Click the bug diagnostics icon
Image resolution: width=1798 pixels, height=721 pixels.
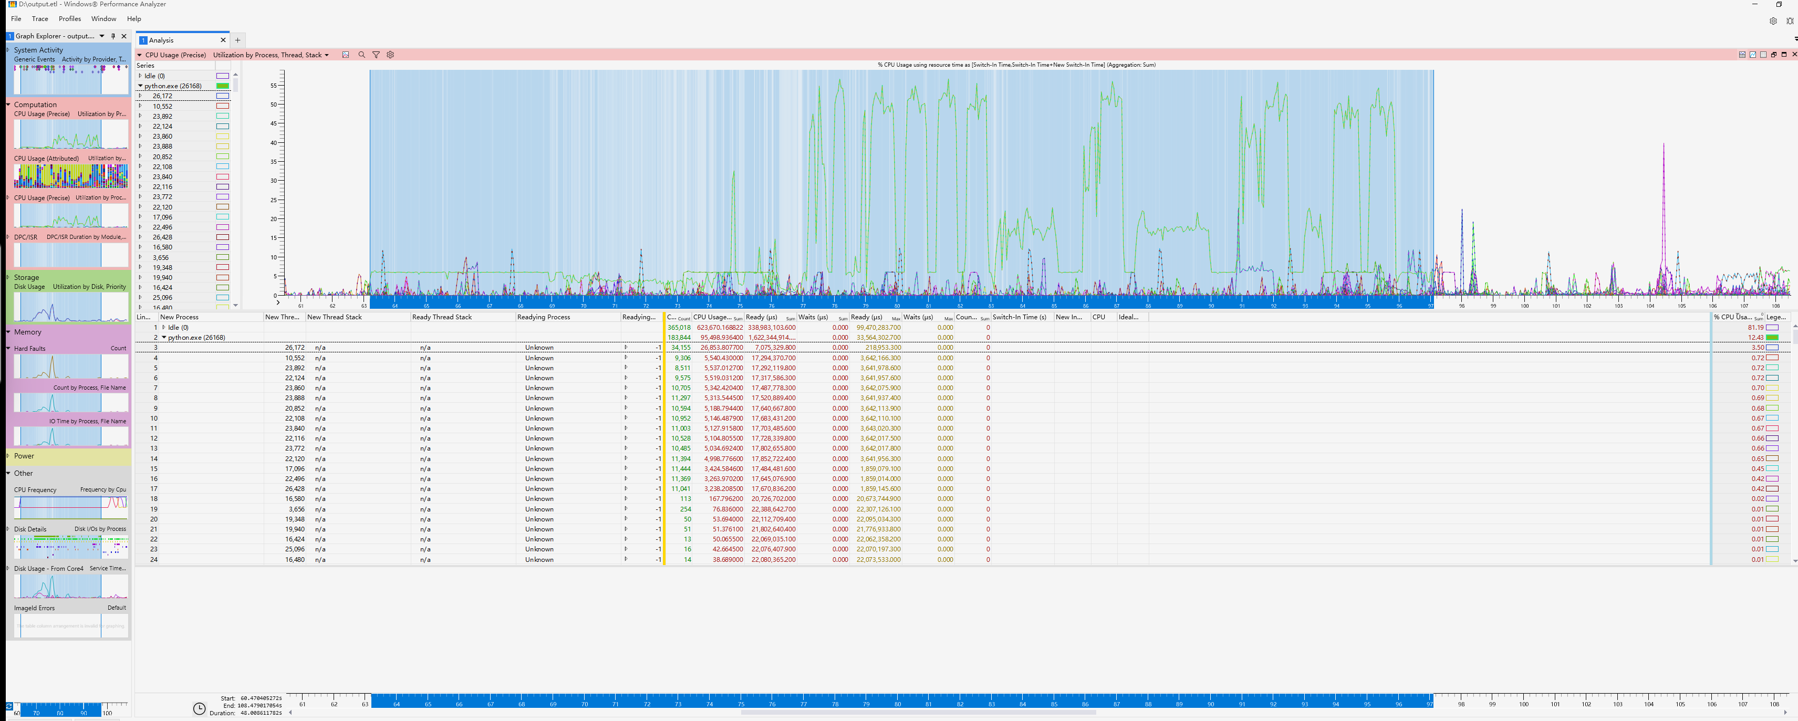click(1790, 21)
